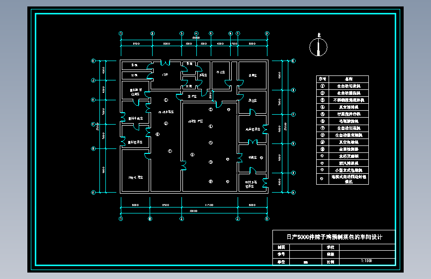Select the 学校 cell in title block
The image size is (431, 279).
pos(331,247)
